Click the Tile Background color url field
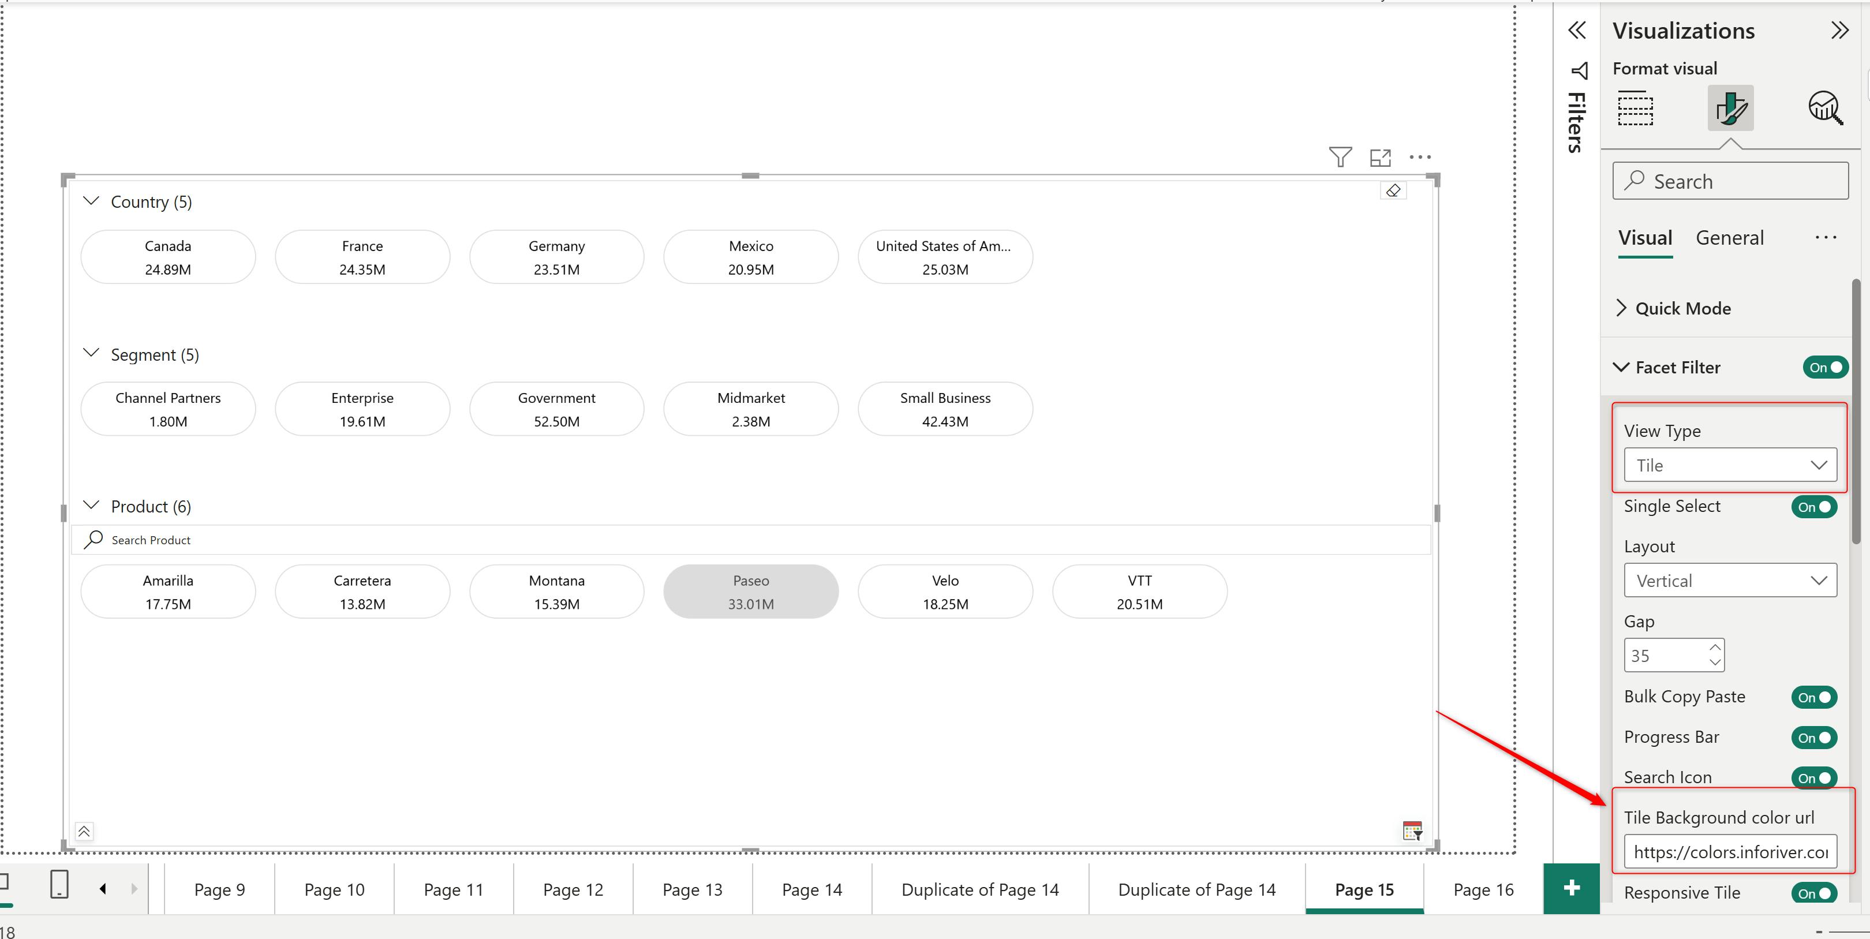Screen dimensions: 1870x939 (1731, 852)
